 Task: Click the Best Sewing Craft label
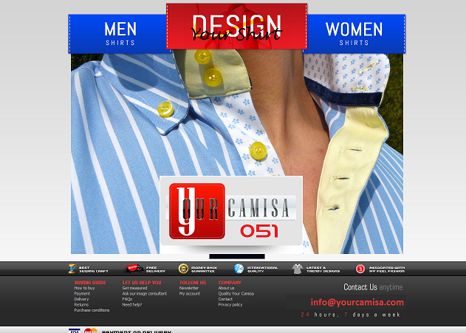coord(93,270)
